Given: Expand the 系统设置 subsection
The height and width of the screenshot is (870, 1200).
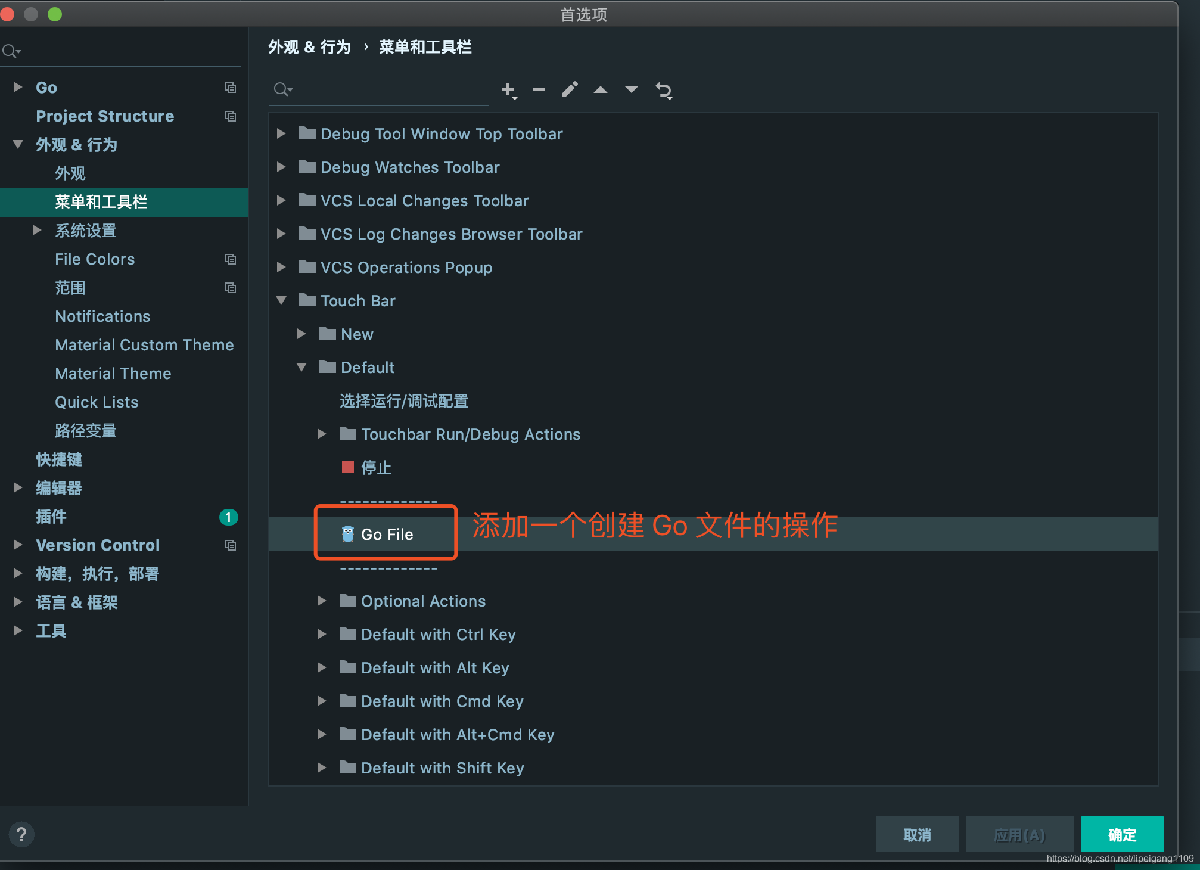Looking at the screenshot, I should tap(37, 230).
